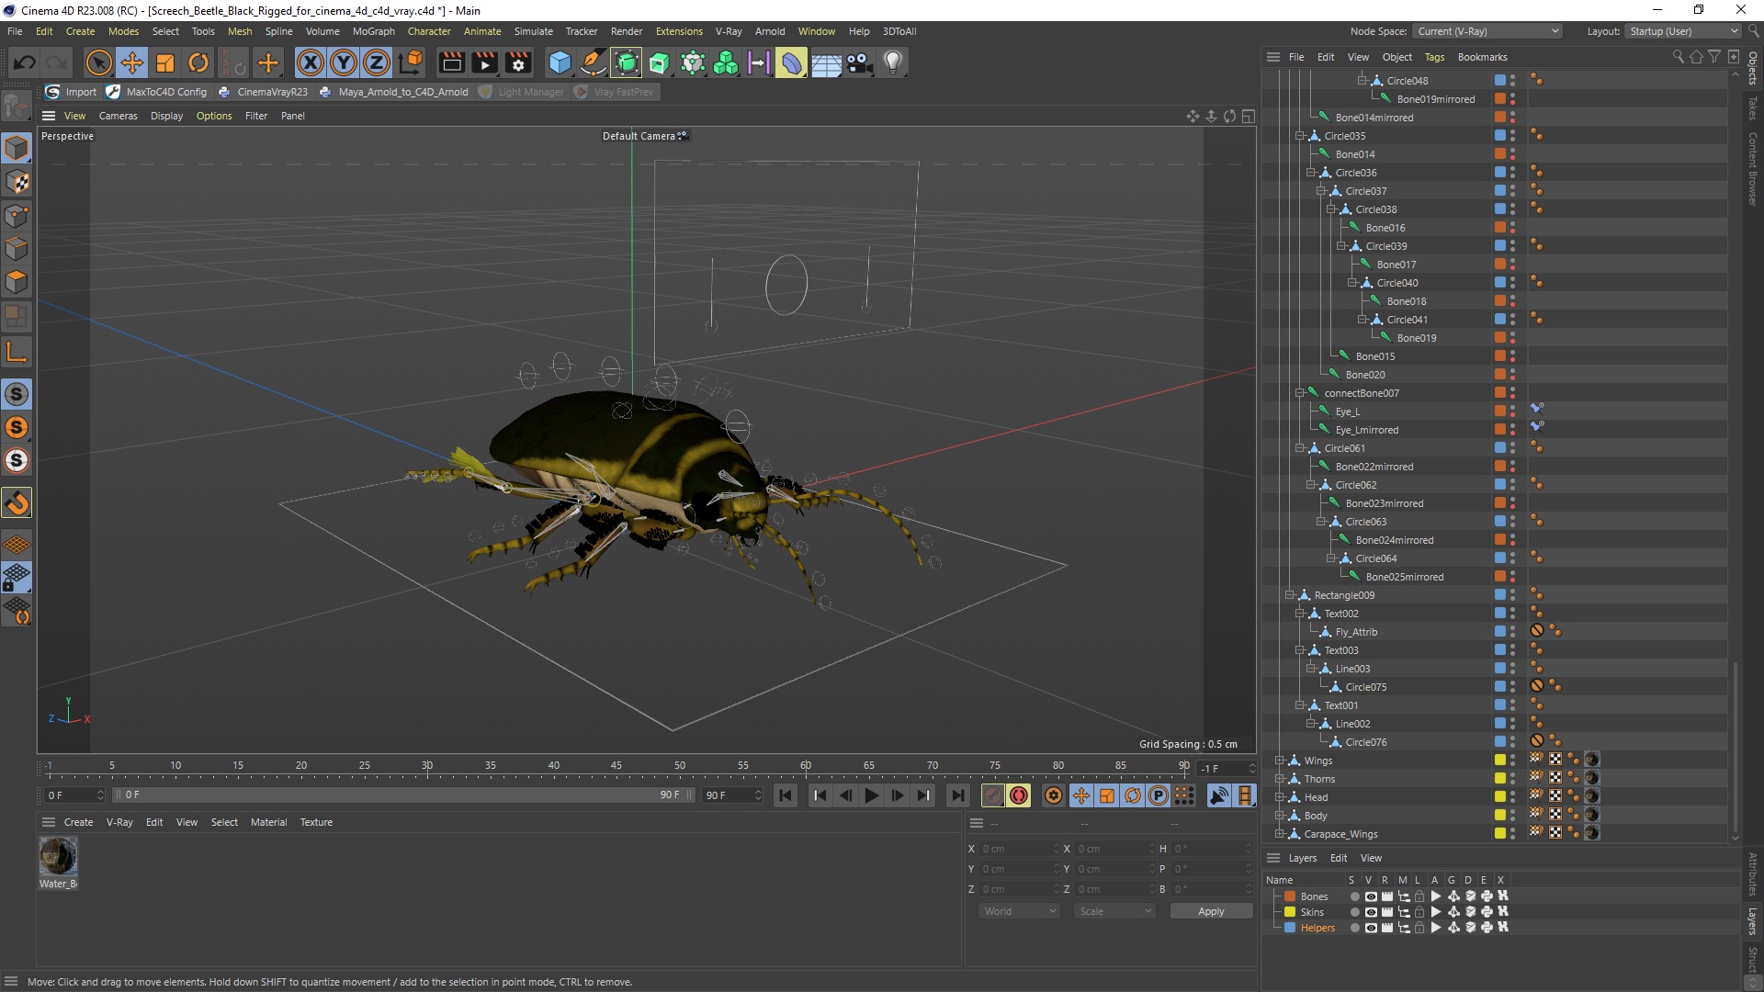Click the Subdivision Surface generator icon
The height and width of the screenshot is (992, 1764).
627,62
